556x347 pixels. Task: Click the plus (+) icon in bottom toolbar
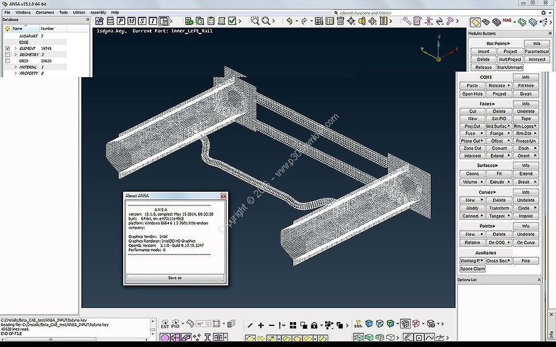[261, 325]
